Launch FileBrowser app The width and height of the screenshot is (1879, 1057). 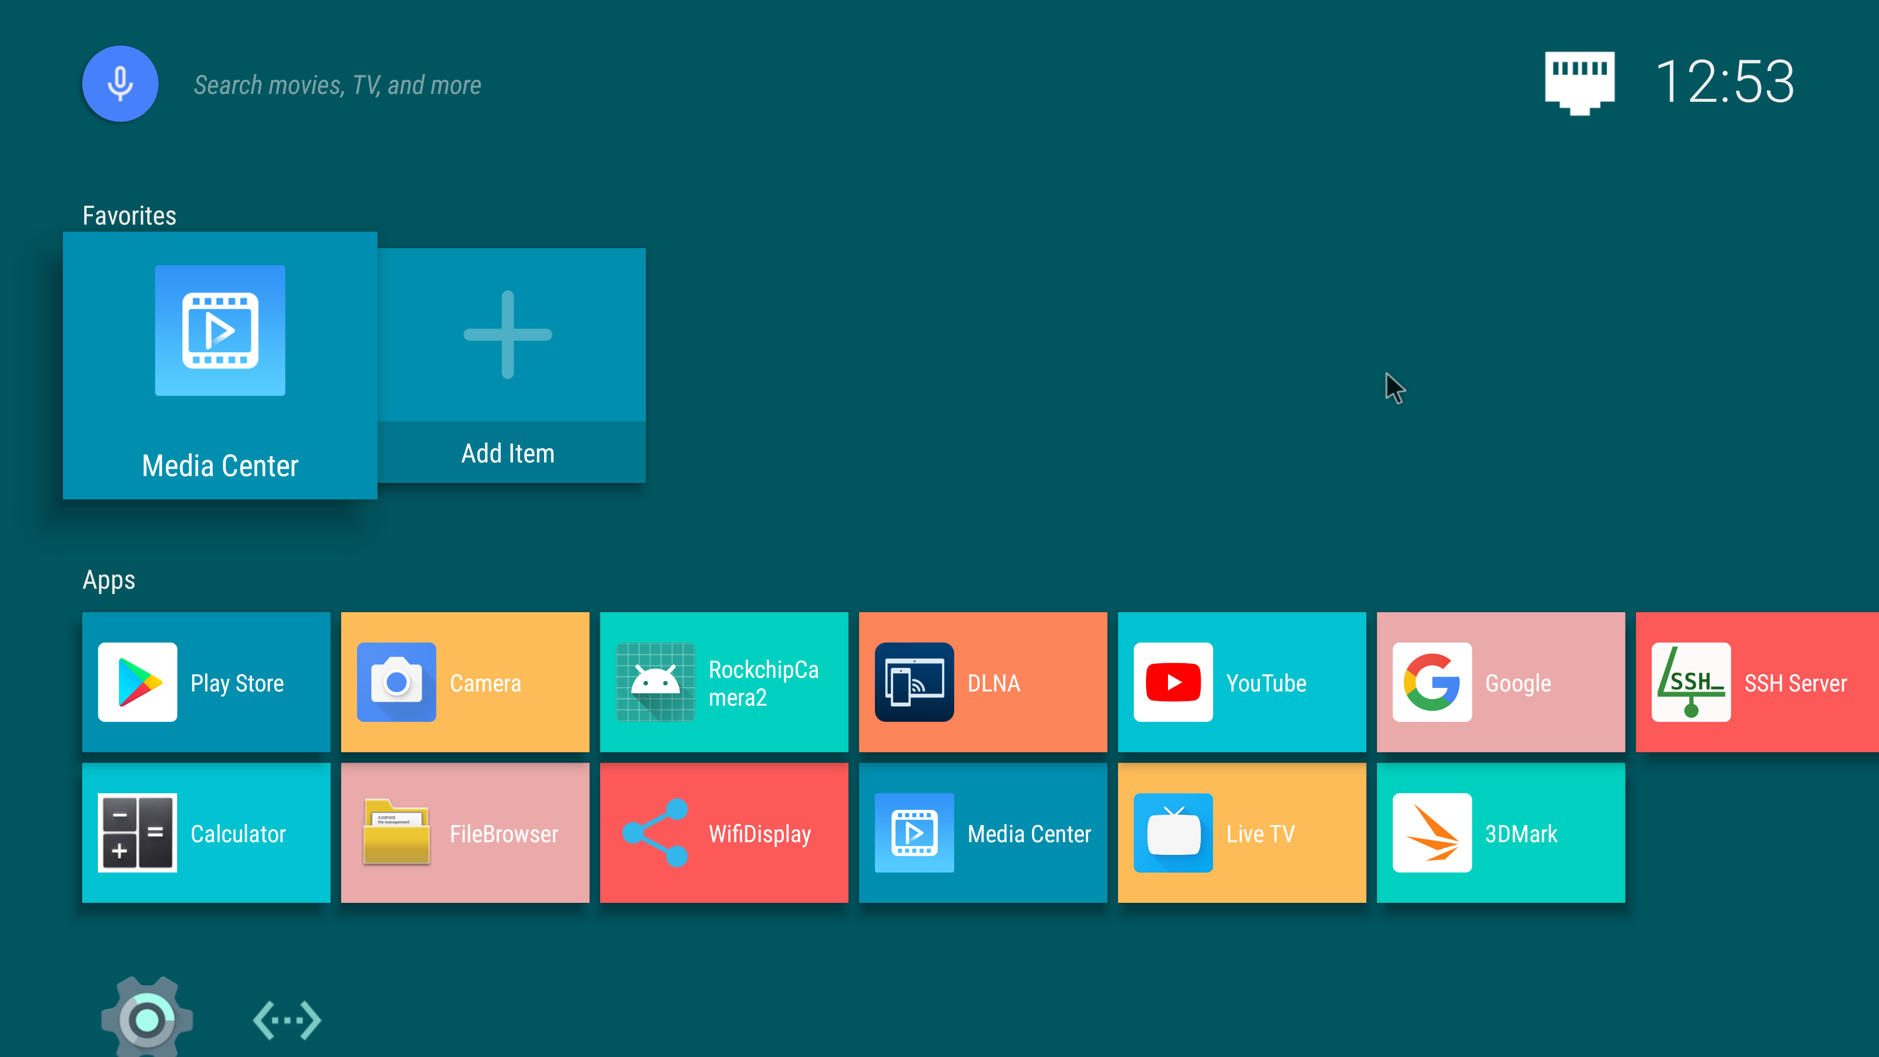click(465, 833)
